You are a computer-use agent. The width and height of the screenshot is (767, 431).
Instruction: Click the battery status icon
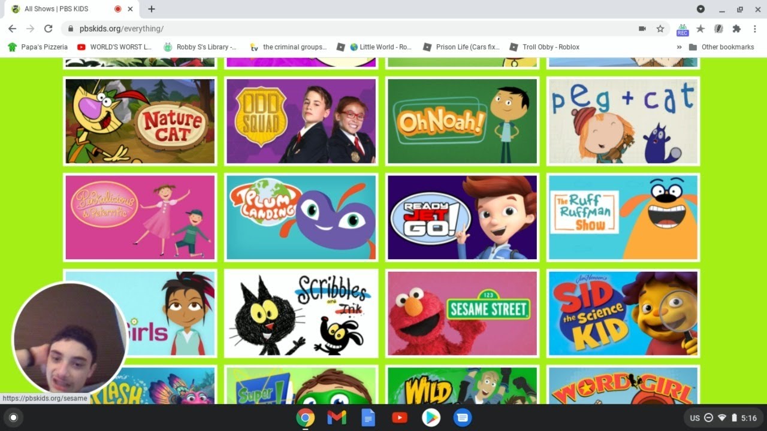734,418
